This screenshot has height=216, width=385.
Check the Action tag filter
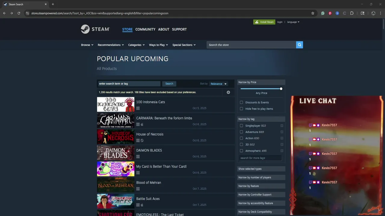click(241, 138)
